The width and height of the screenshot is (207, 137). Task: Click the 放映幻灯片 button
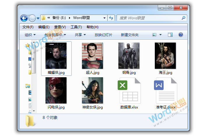click(103, 35)
